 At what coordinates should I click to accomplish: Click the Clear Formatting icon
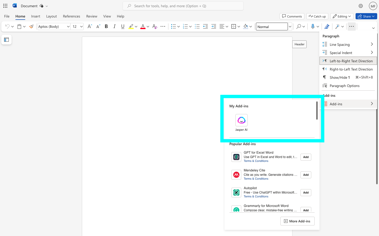[x=154, y=26]
